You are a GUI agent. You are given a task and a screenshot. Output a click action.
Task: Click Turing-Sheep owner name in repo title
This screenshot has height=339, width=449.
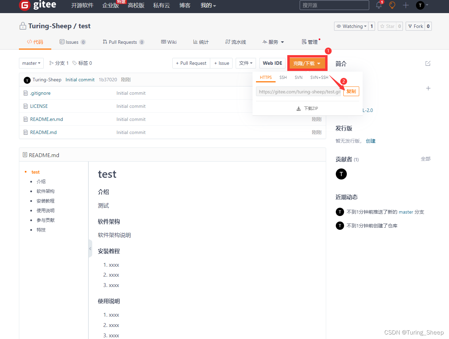(50, 26)
